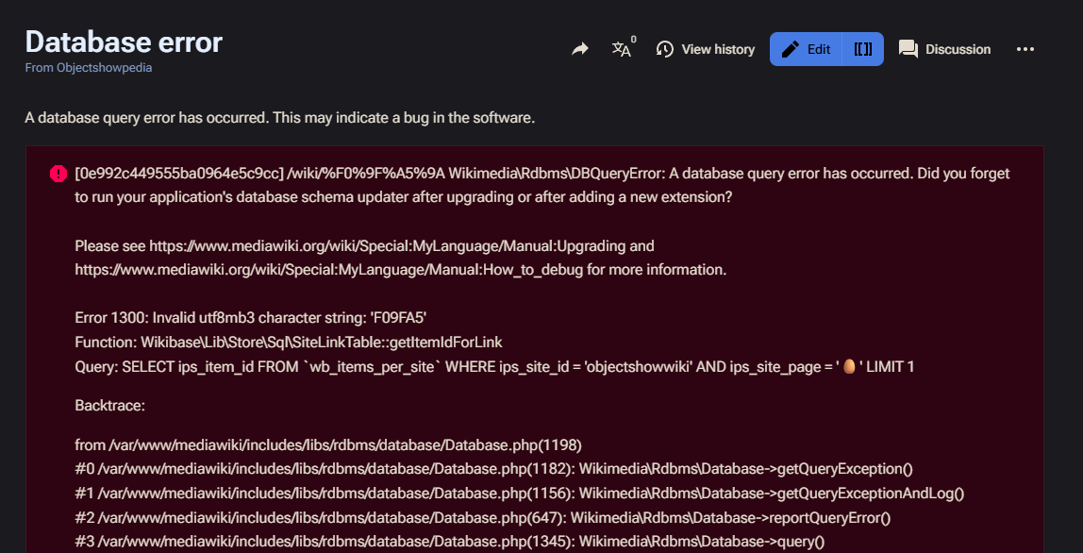
Task: Open the three-dot more actions menu
Action: pos(1025,49)
